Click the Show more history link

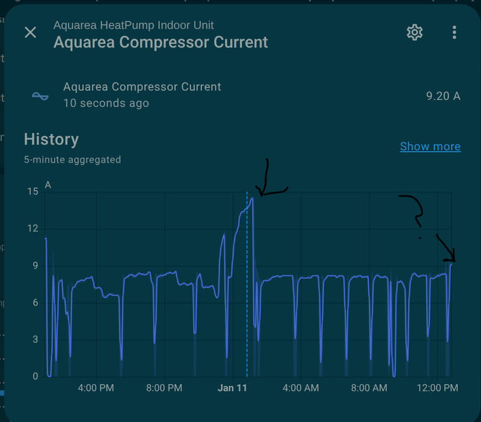point(430,146)
